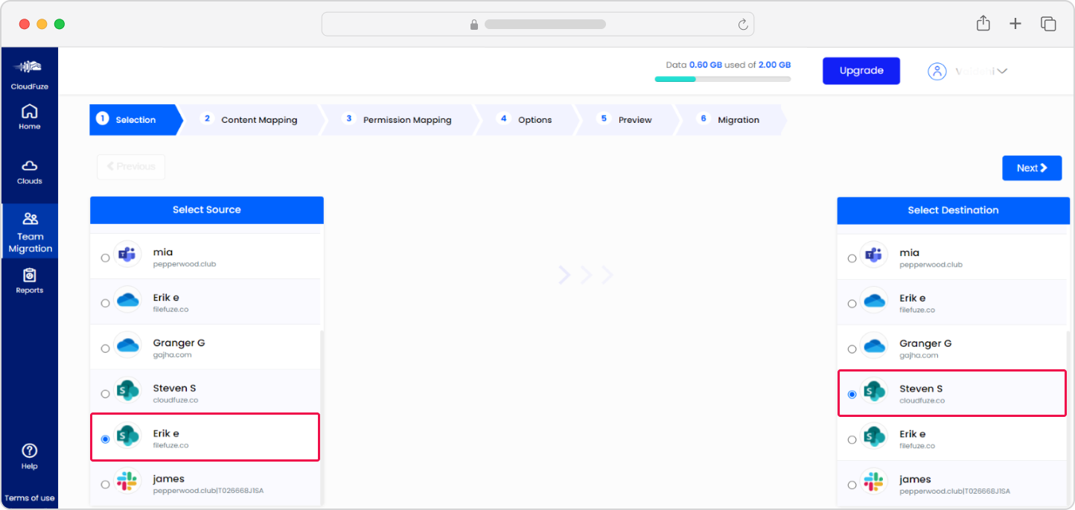Select Steven S radio in Source list
The image size is (1075, 510).
pyautogui.click(x=105, y=394)
